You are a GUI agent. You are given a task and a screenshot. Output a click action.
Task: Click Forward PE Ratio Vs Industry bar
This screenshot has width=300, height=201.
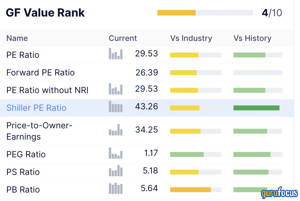pos(196,73)
